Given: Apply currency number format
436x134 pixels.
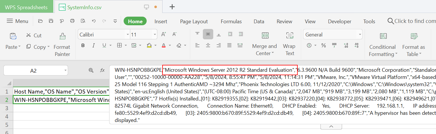Looking at the screenshot, I should 309,45.
